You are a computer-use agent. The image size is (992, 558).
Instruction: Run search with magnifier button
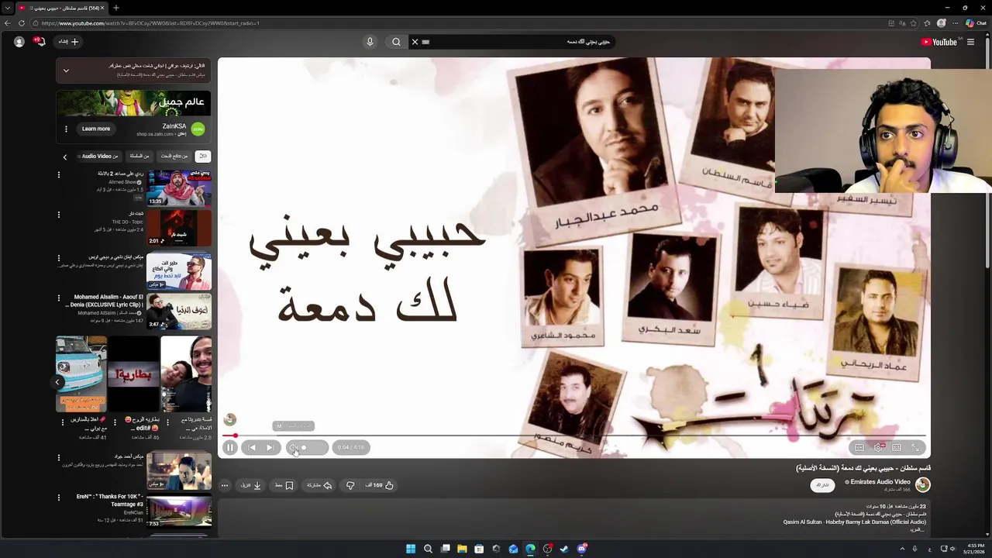(x=396, y=42)
